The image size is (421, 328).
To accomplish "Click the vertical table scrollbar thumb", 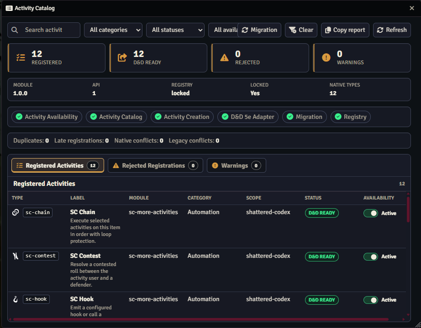I will 408,210.
